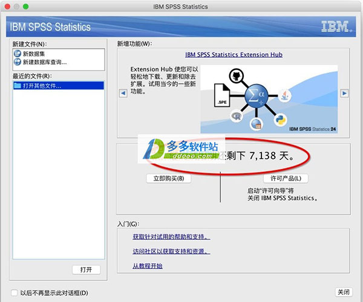Open IBM SPSS Statistics Extension Hub link
The height and width of the screenshot is (302, 363).
pos(234,55)
